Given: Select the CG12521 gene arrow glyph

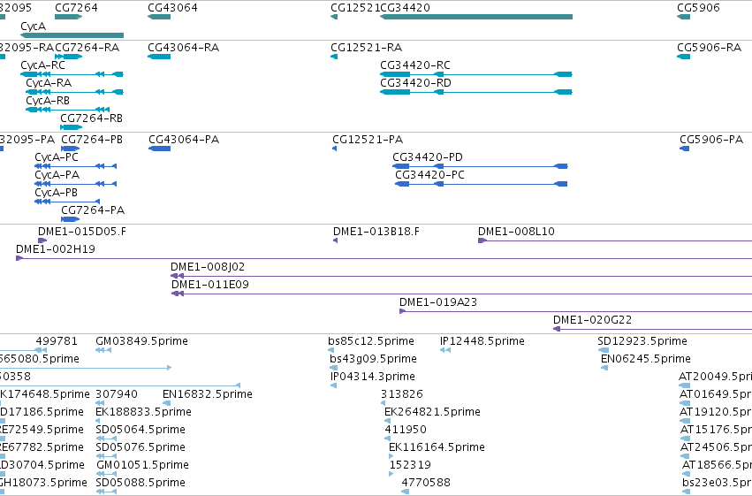Looking at the screenshot, I should 334,17.
